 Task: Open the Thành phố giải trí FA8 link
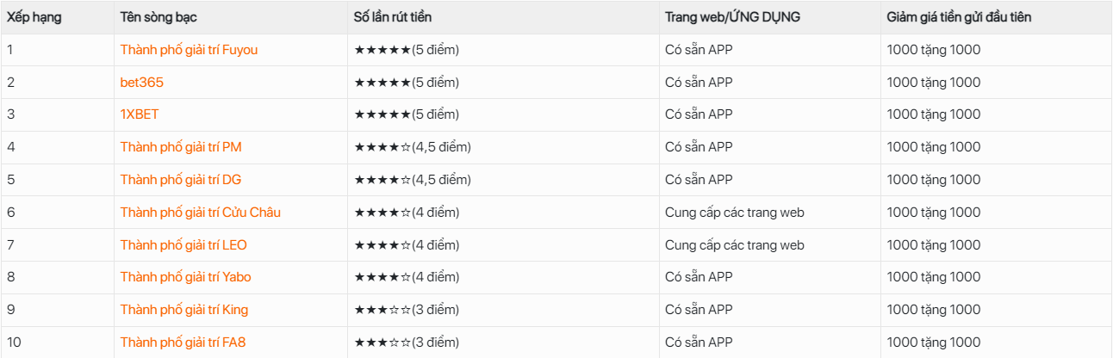coord(183,343)
